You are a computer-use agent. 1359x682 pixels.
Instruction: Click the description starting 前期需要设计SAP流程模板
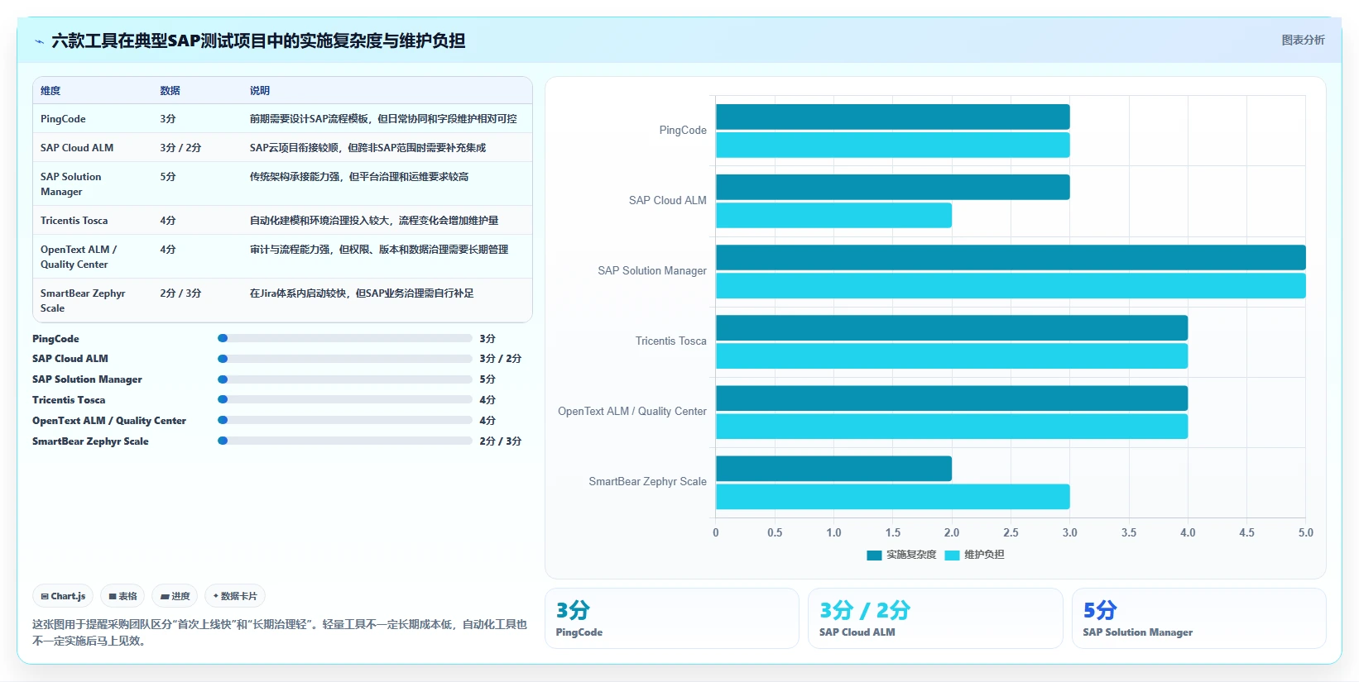tap(383, 119)
